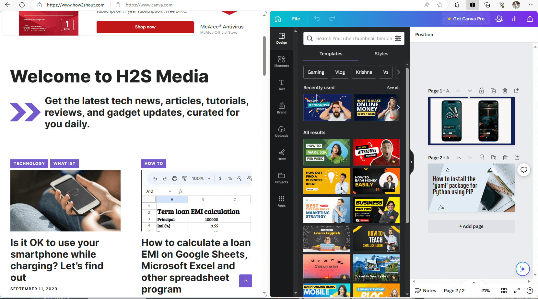538x299 pixels.
Task: Switch to the Styles tab
Action: (381, 54)
